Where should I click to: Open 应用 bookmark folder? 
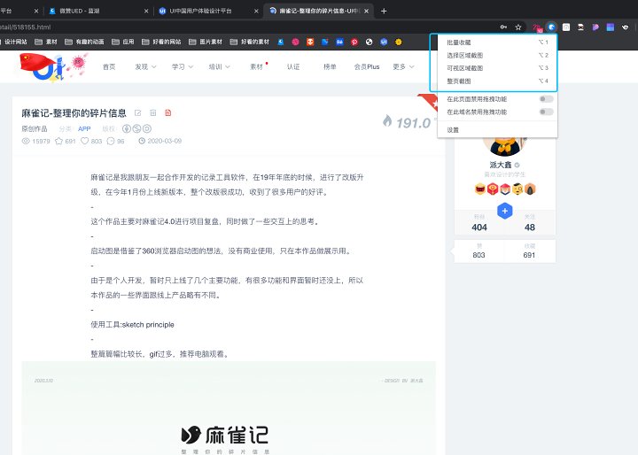123,42
